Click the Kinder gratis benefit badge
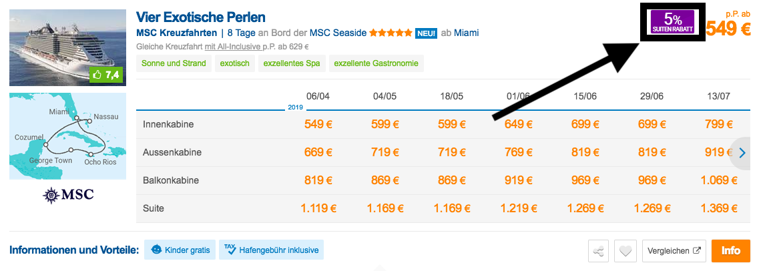759x271 pixels. tap(180, 250)
